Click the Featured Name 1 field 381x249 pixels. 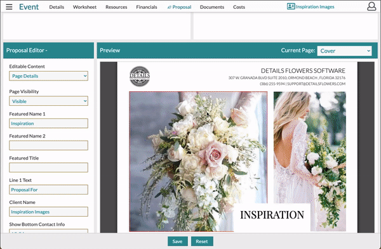click(49, 124)
